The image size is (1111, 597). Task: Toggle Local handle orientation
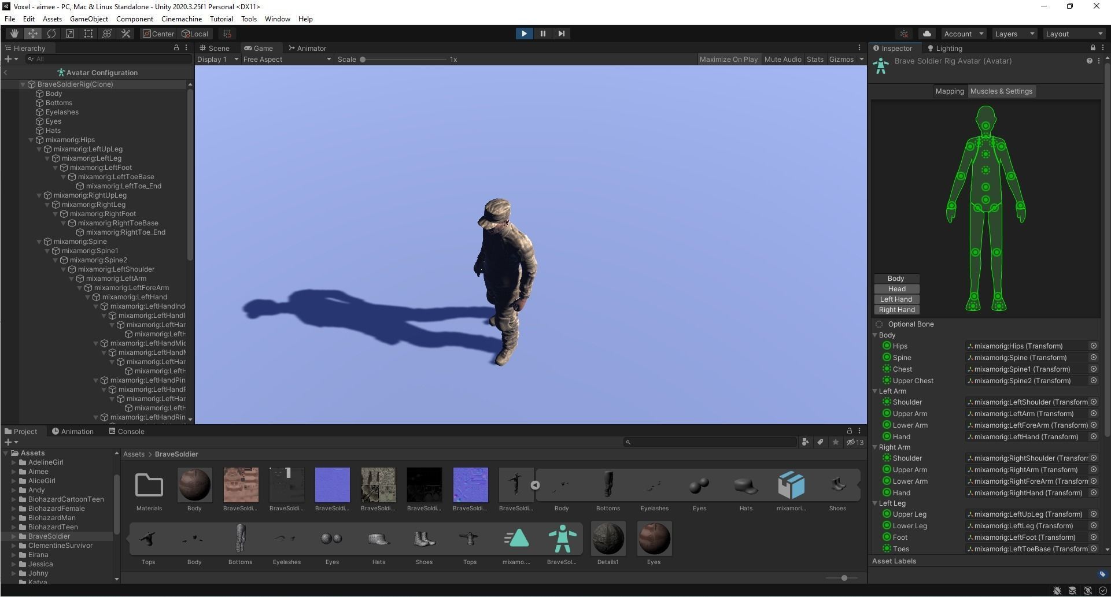pyautogui.click(x=195, y=34)
